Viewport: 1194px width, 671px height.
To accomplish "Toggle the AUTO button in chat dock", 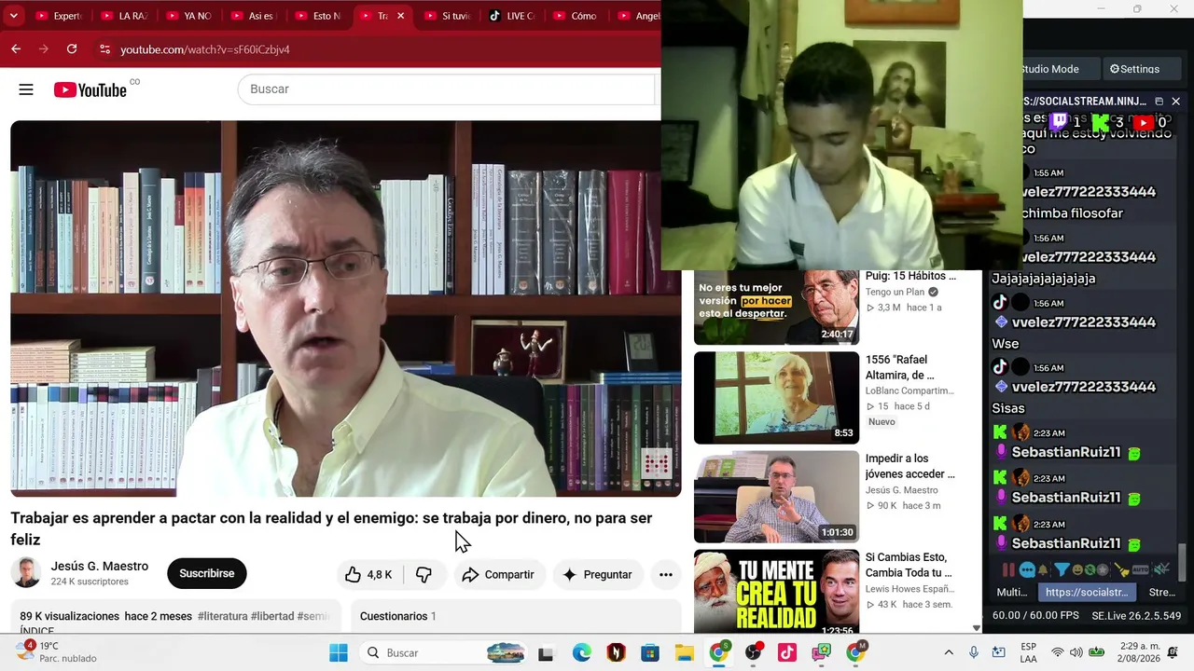I will 1140,569.
